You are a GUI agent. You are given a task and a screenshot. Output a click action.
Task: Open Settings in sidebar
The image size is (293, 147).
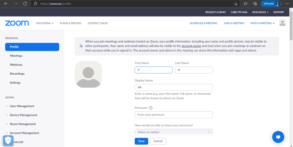[15, 82]
